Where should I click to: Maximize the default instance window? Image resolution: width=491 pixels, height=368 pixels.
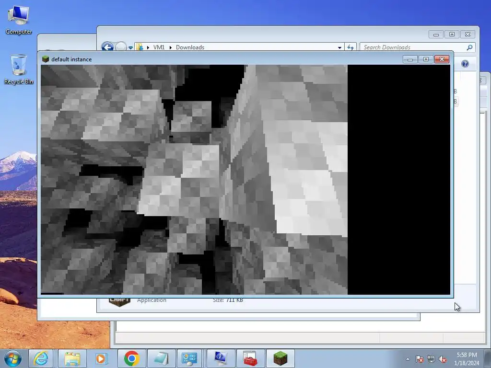(x=426, y=59)
